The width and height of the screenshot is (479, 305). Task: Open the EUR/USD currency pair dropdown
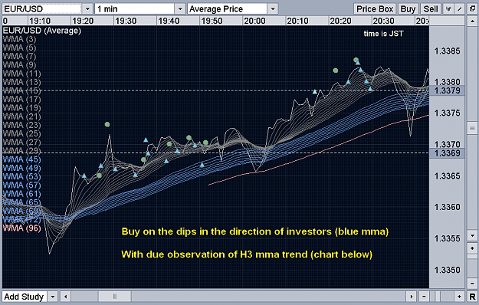coord(87,9)
